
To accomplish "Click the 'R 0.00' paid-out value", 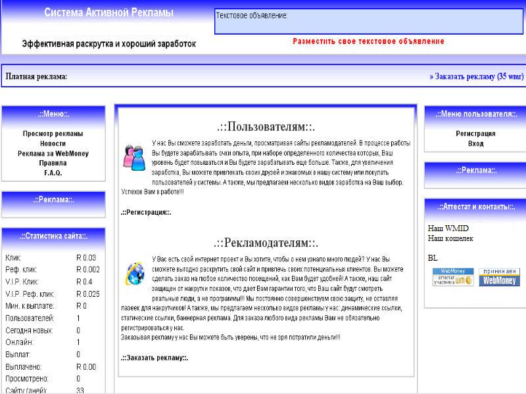I will tap(86, 367).
